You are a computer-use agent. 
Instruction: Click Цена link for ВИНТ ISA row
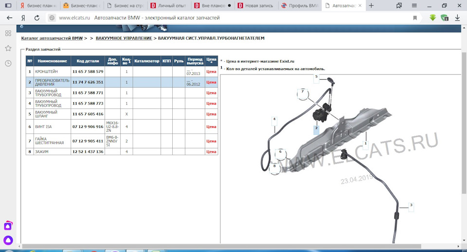(x=211, y=126)
